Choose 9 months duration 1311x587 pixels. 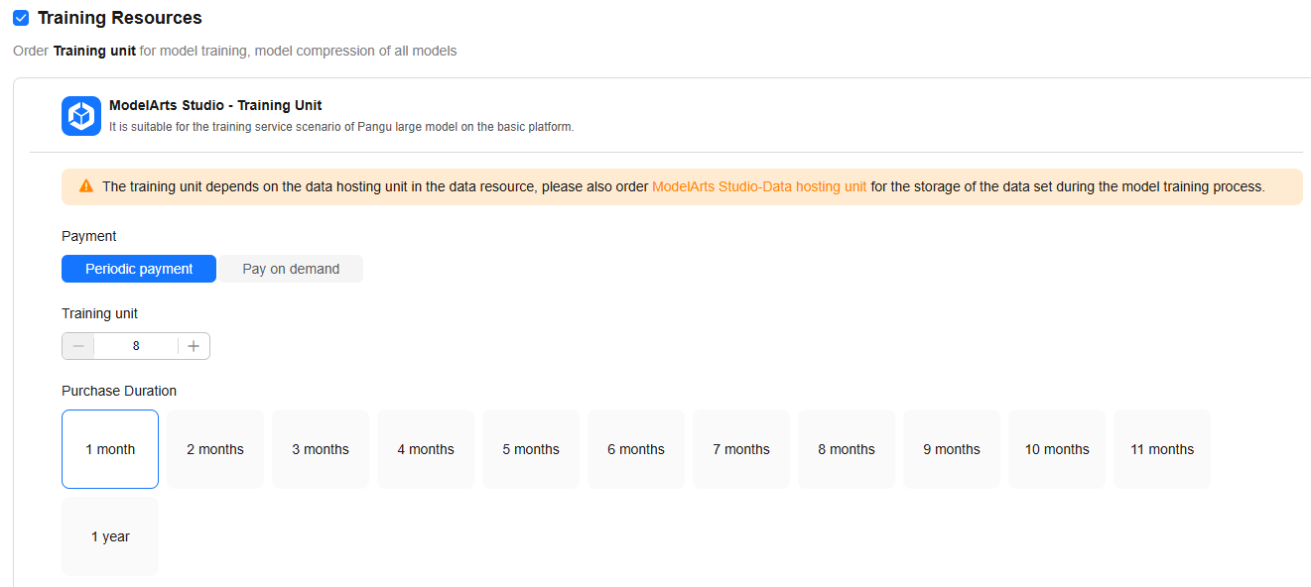click(x=952, y=449)
